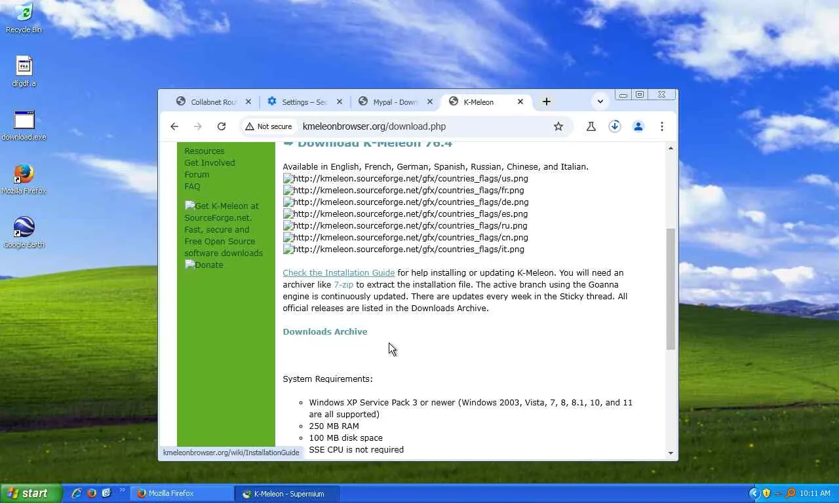The image size is (839, 503).
Task: Launch Firefox from Quick Launch
Action: pos(92,494)
